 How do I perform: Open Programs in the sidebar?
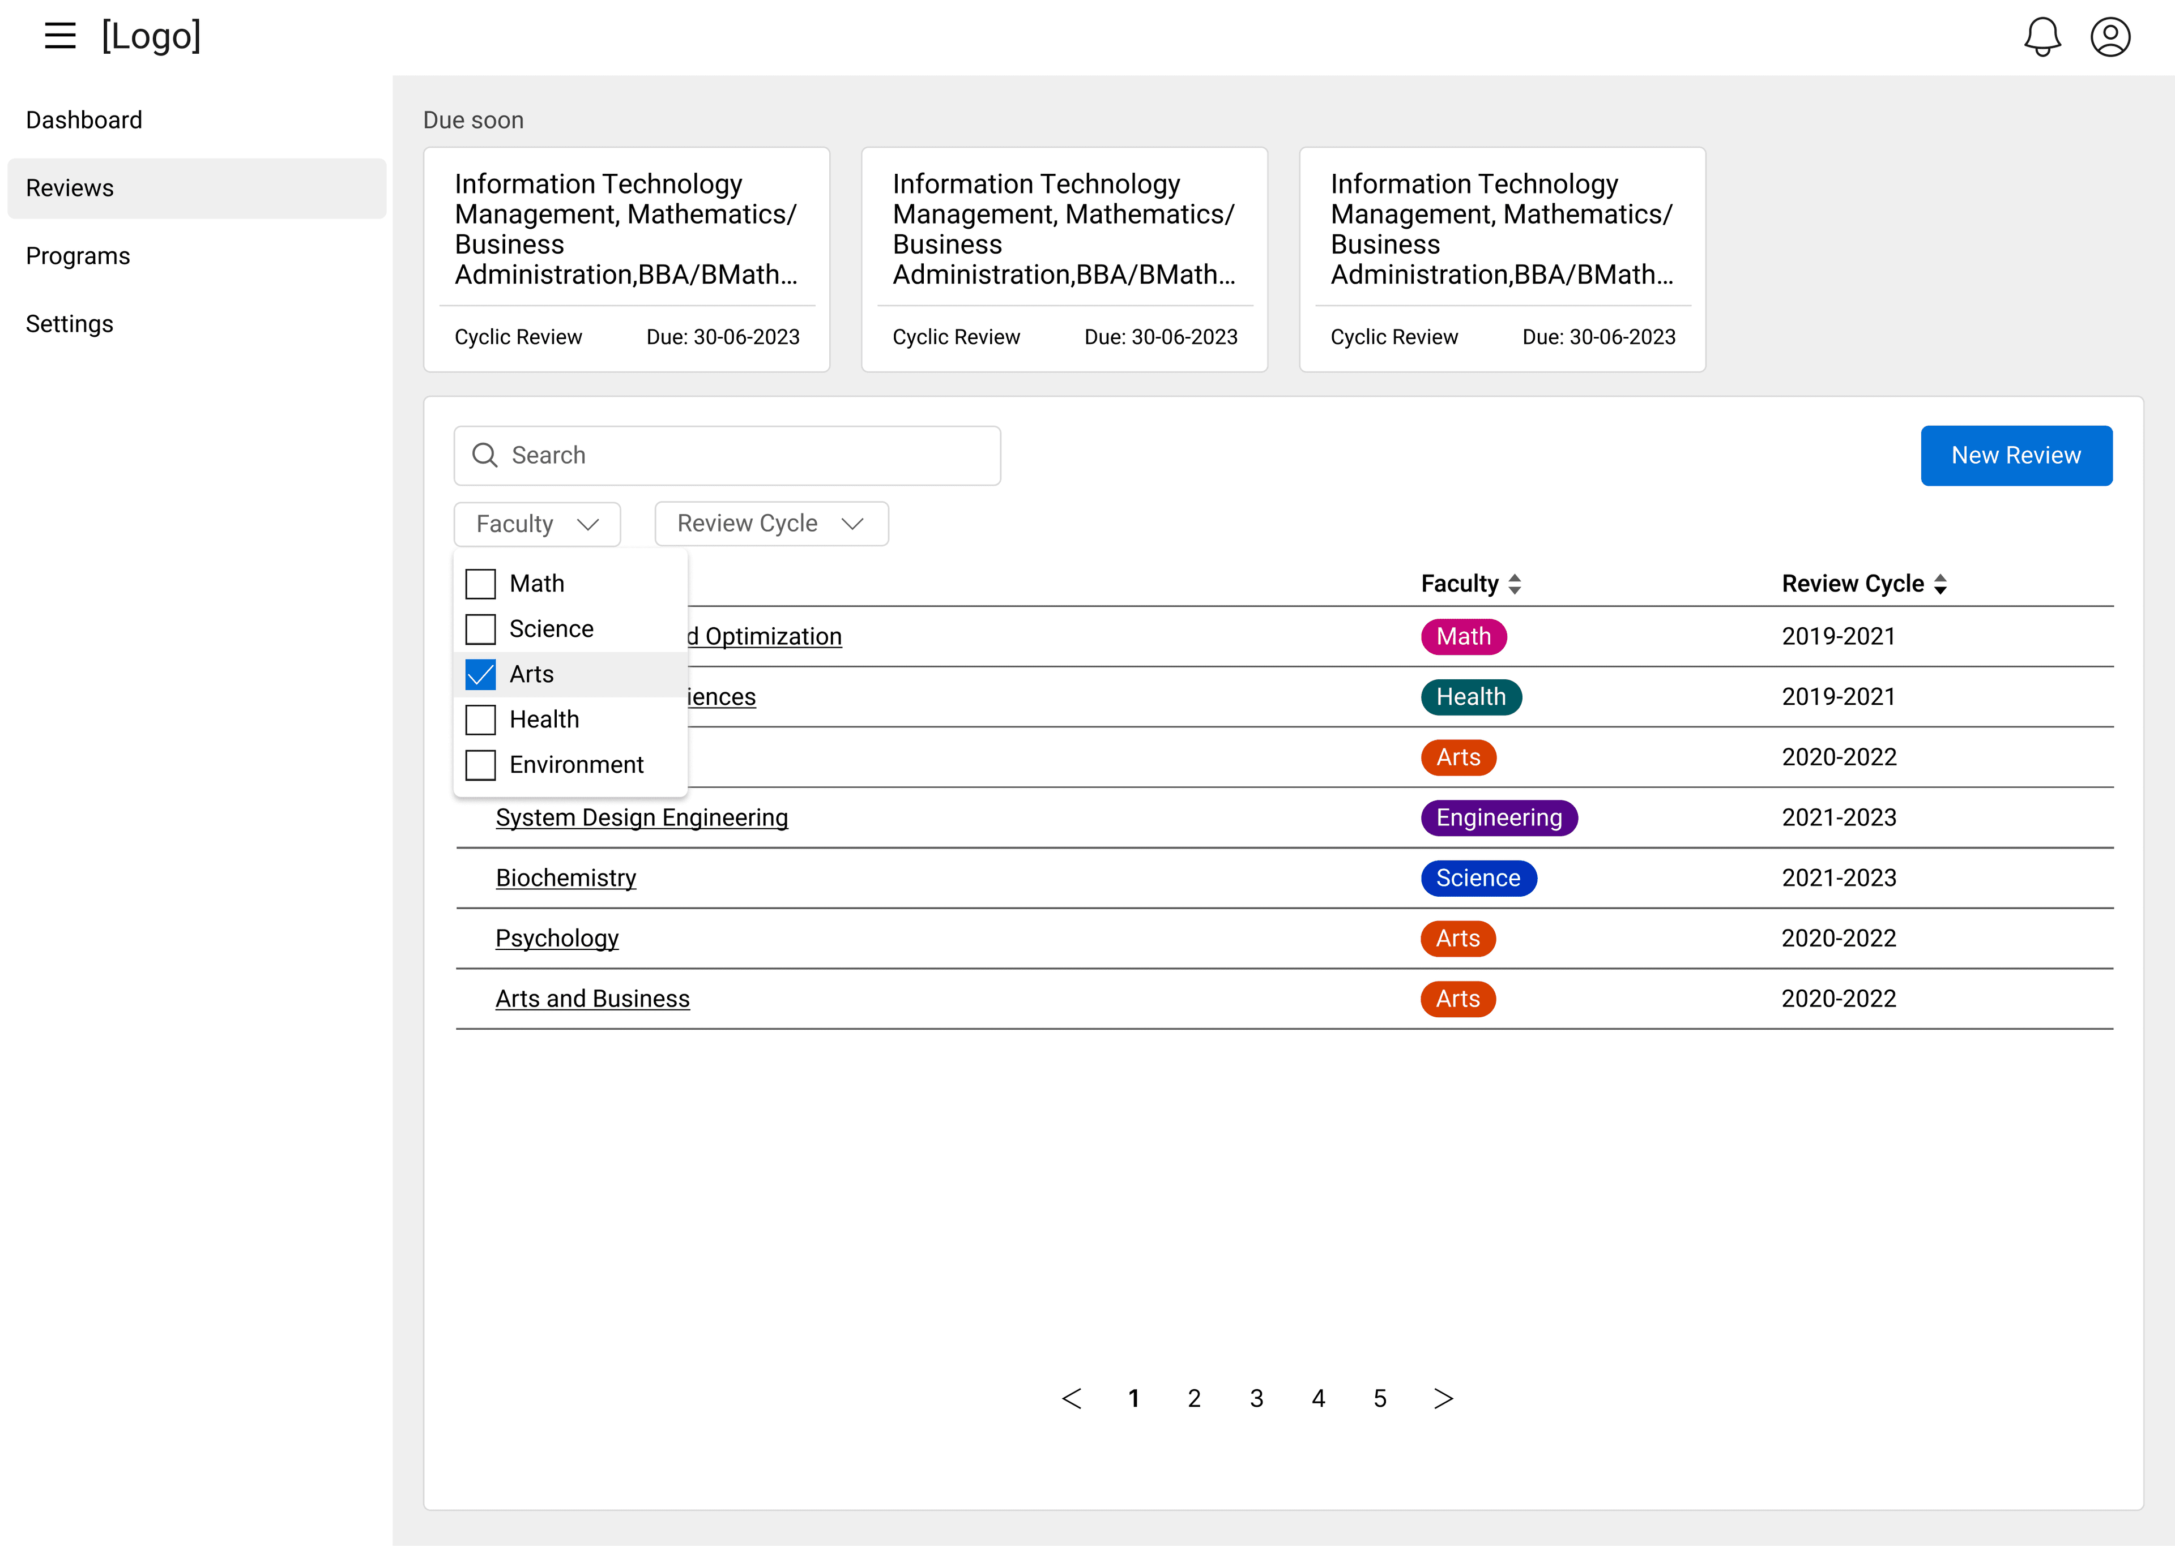pyautogui.click(x=78, y=256)
